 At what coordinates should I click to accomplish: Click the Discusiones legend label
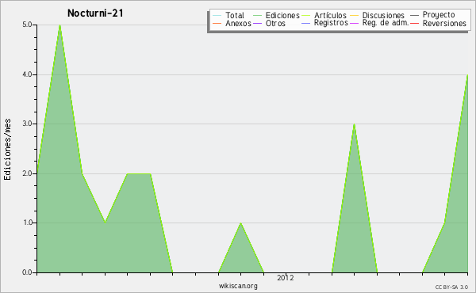(383, 15)
